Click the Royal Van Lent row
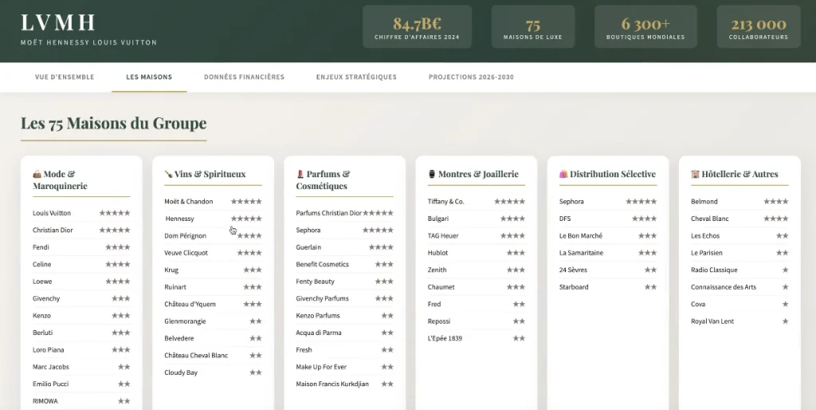Image resolution: width=816 pixels, height=410 pixels. tap(739, 321)
